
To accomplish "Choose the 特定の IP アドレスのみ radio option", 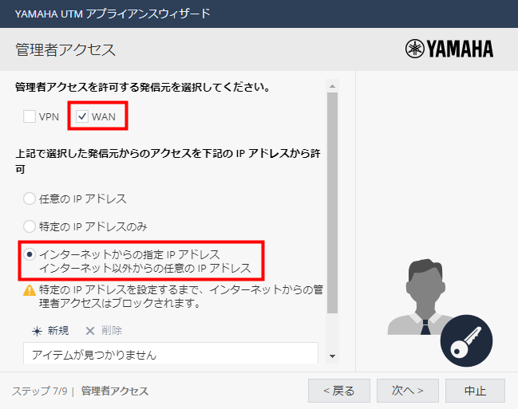I will point(30,226).
